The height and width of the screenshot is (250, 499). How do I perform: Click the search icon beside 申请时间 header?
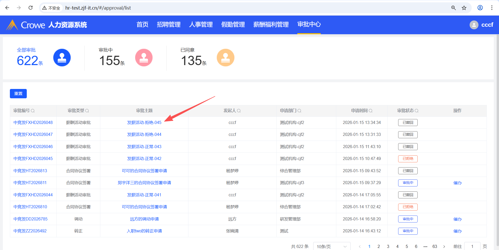pos(371,111)
